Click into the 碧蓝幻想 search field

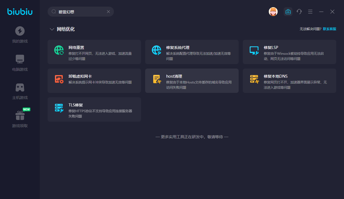point(80,12)
